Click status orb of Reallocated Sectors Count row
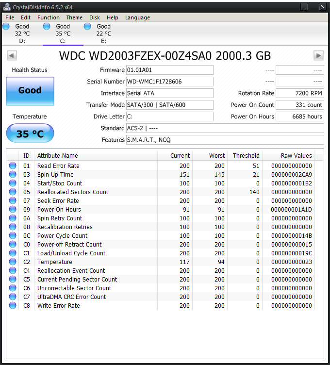This screenshot has width=330, height=365. [x=13, y=192]
